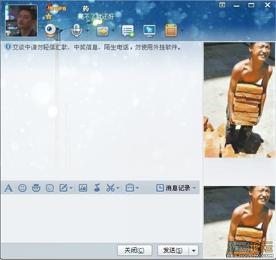Expand file transfer options arrow

click(113, 31)
